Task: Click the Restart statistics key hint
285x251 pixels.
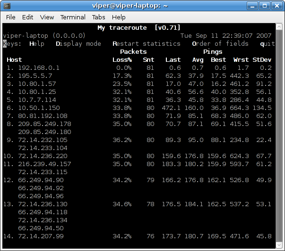Action: (147, 44)
